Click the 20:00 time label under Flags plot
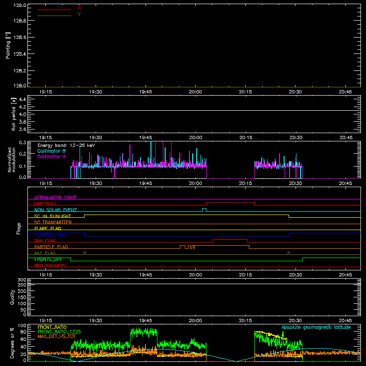 click(195, 275)
